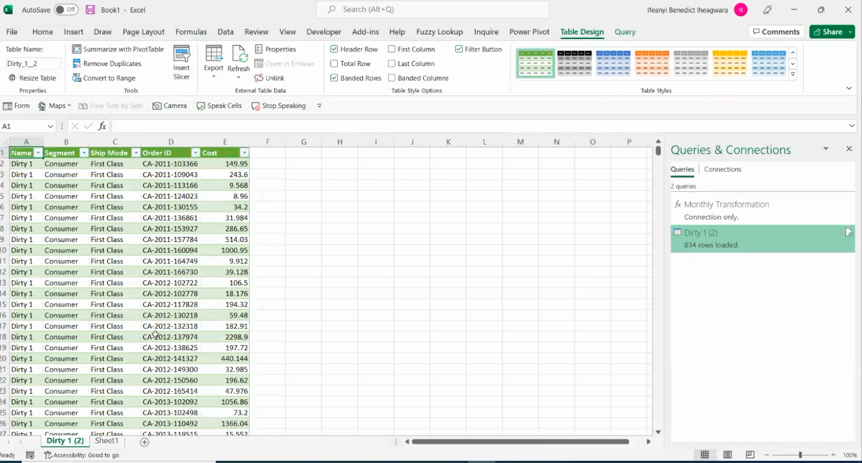Click the Refresh table icon

pos(239,54)
